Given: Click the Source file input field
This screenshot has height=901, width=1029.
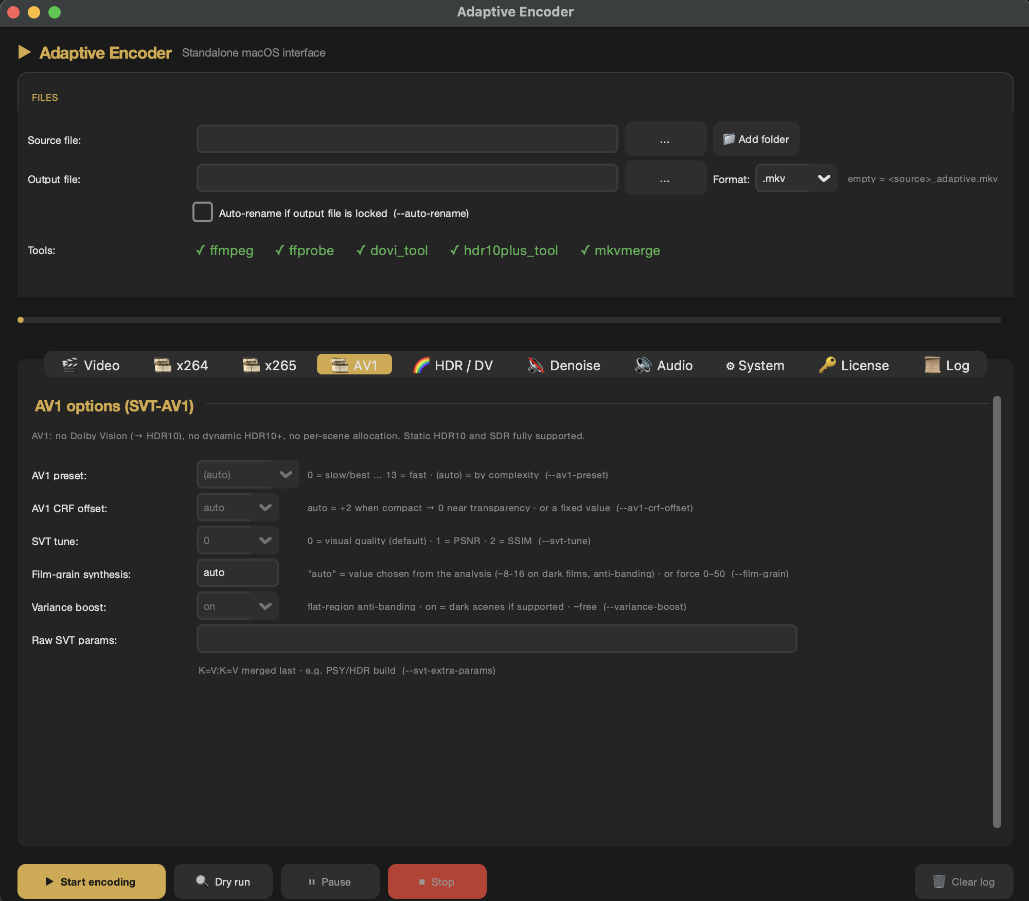Looking at the screenshot, I should (407, 139).
